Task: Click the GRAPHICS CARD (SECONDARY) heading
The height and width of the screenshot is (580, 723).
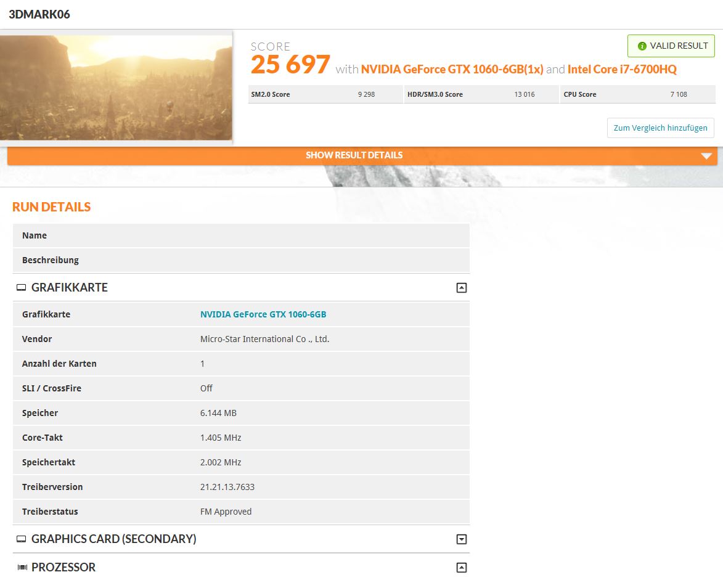Action: click(113, 539)
